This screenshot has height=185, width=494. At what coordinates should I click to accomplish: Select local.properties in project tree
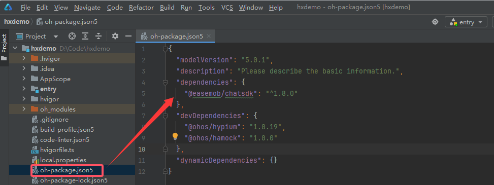(x=63, y=160)
